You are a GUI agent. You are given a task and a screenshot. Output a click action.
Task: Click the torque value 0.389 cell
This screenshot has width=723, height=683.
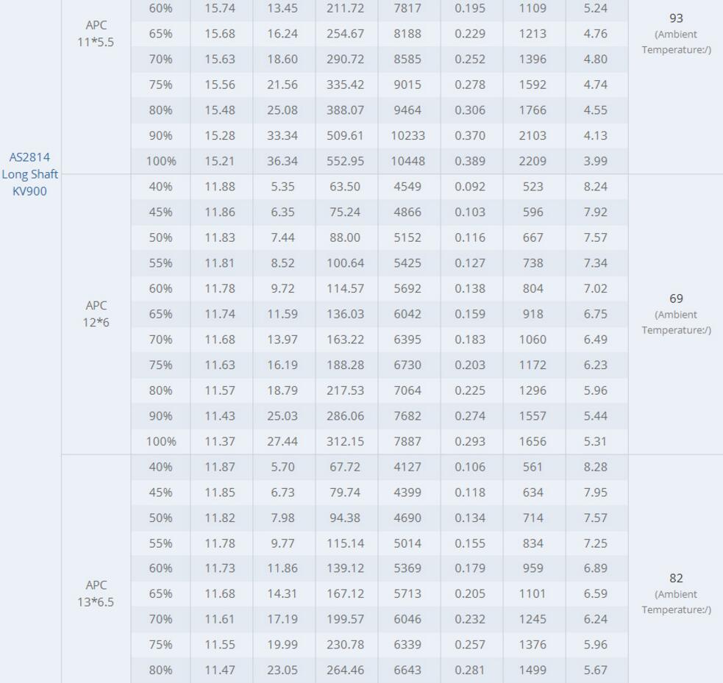470,161
